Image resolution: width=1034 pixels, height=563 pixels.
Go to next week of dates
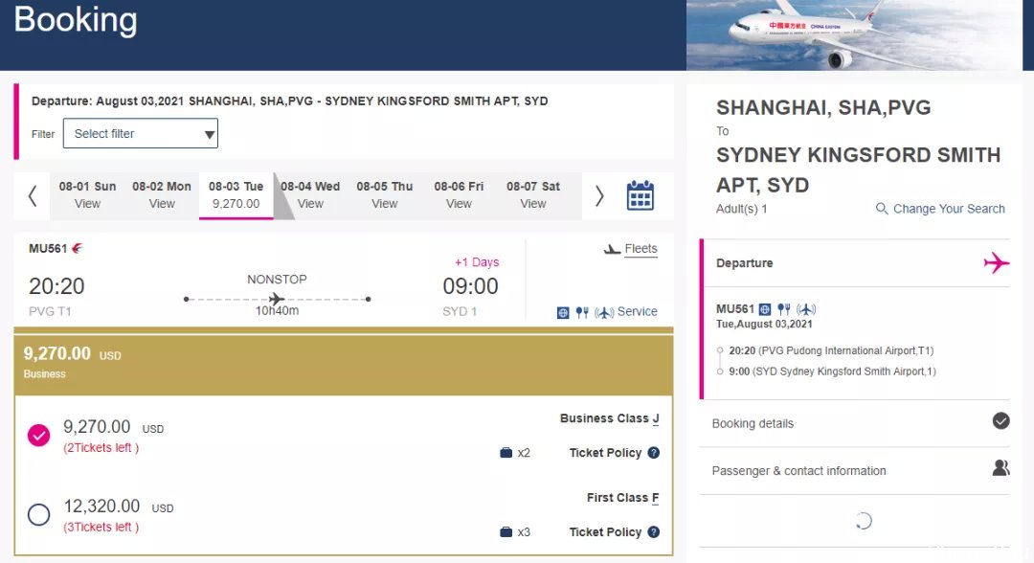[599, 195]
